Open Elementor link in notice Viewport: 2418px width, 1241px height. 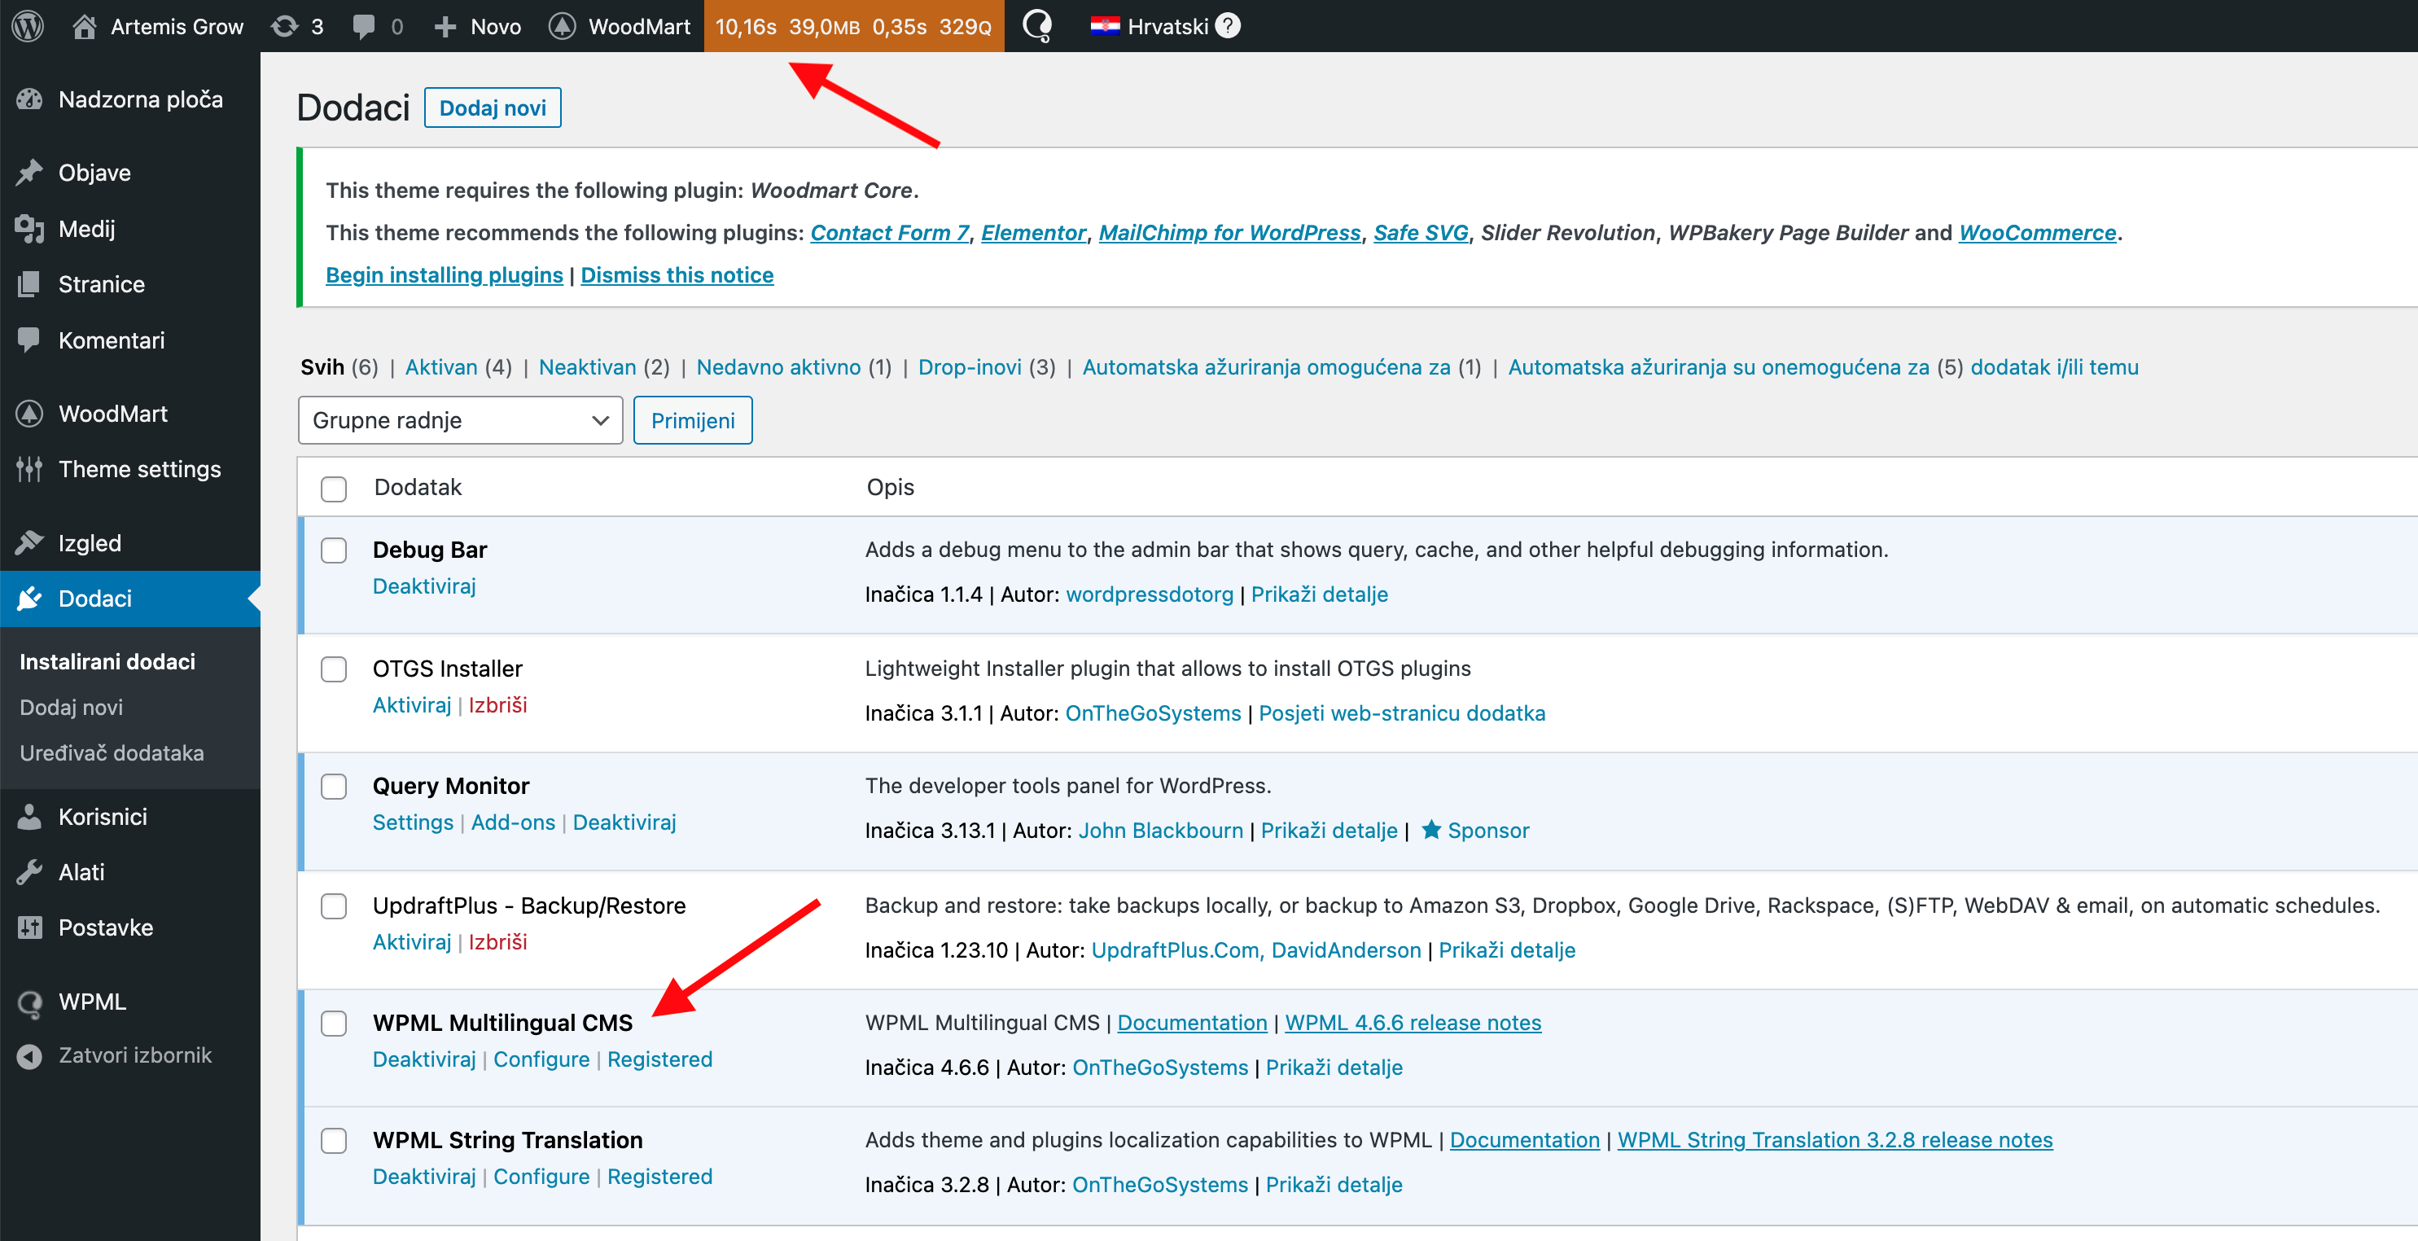(1033, 233)
